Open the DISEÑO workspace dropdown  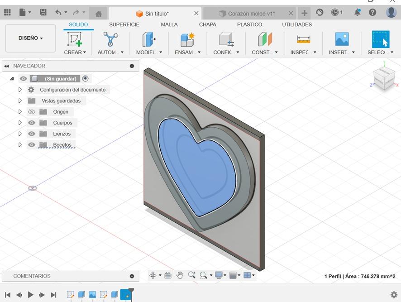[30, 38]
